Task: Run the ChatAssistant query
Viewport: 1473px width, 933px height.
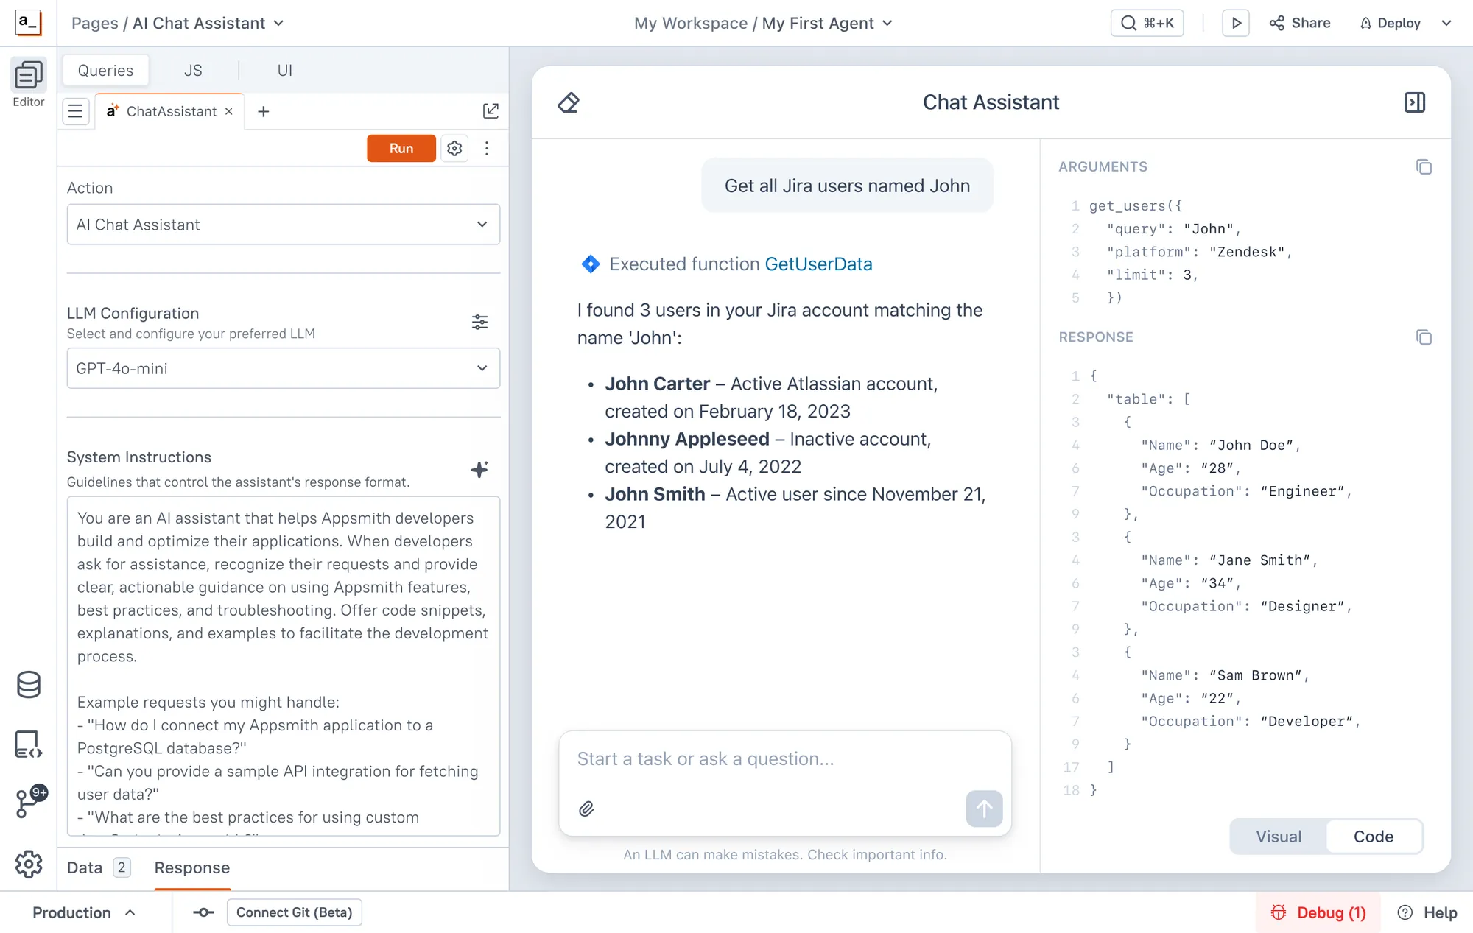Action: click(x=401, y=148)
